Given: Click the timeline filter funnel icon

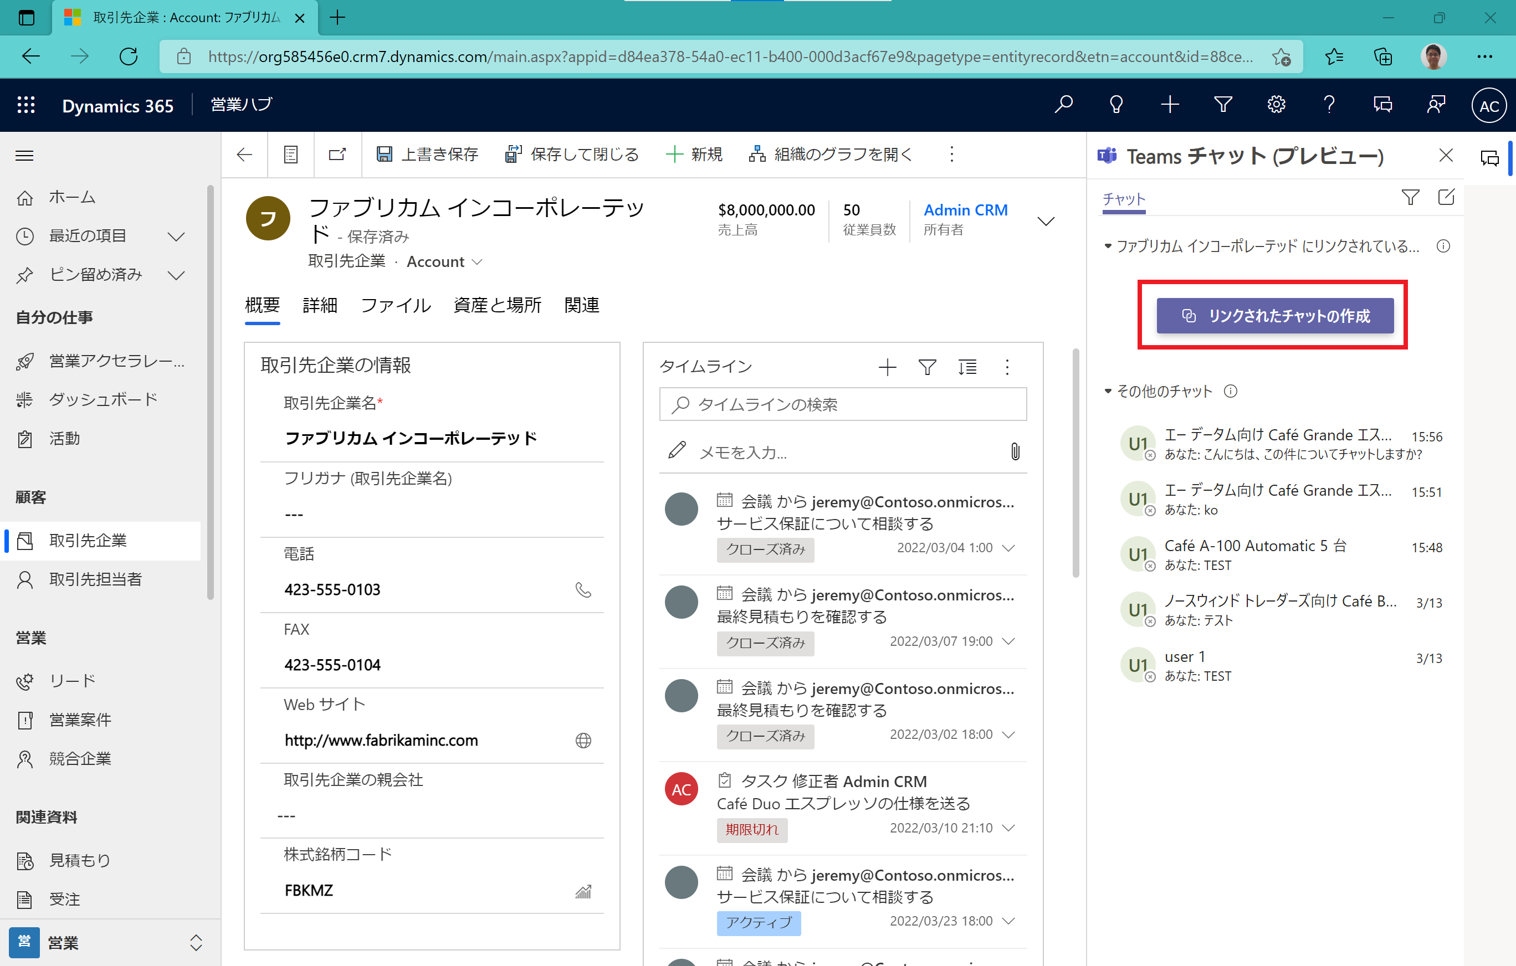Looking at the screenshot, I should point(928,367).
